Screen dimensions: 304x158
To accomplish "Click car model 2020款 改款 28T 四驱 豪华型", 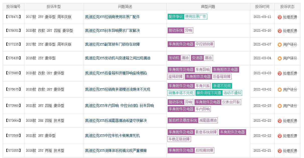I will 49,30.
